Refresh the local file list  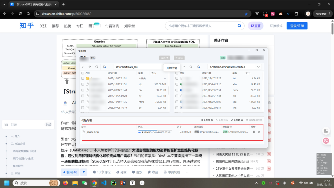tap(96, 67)
